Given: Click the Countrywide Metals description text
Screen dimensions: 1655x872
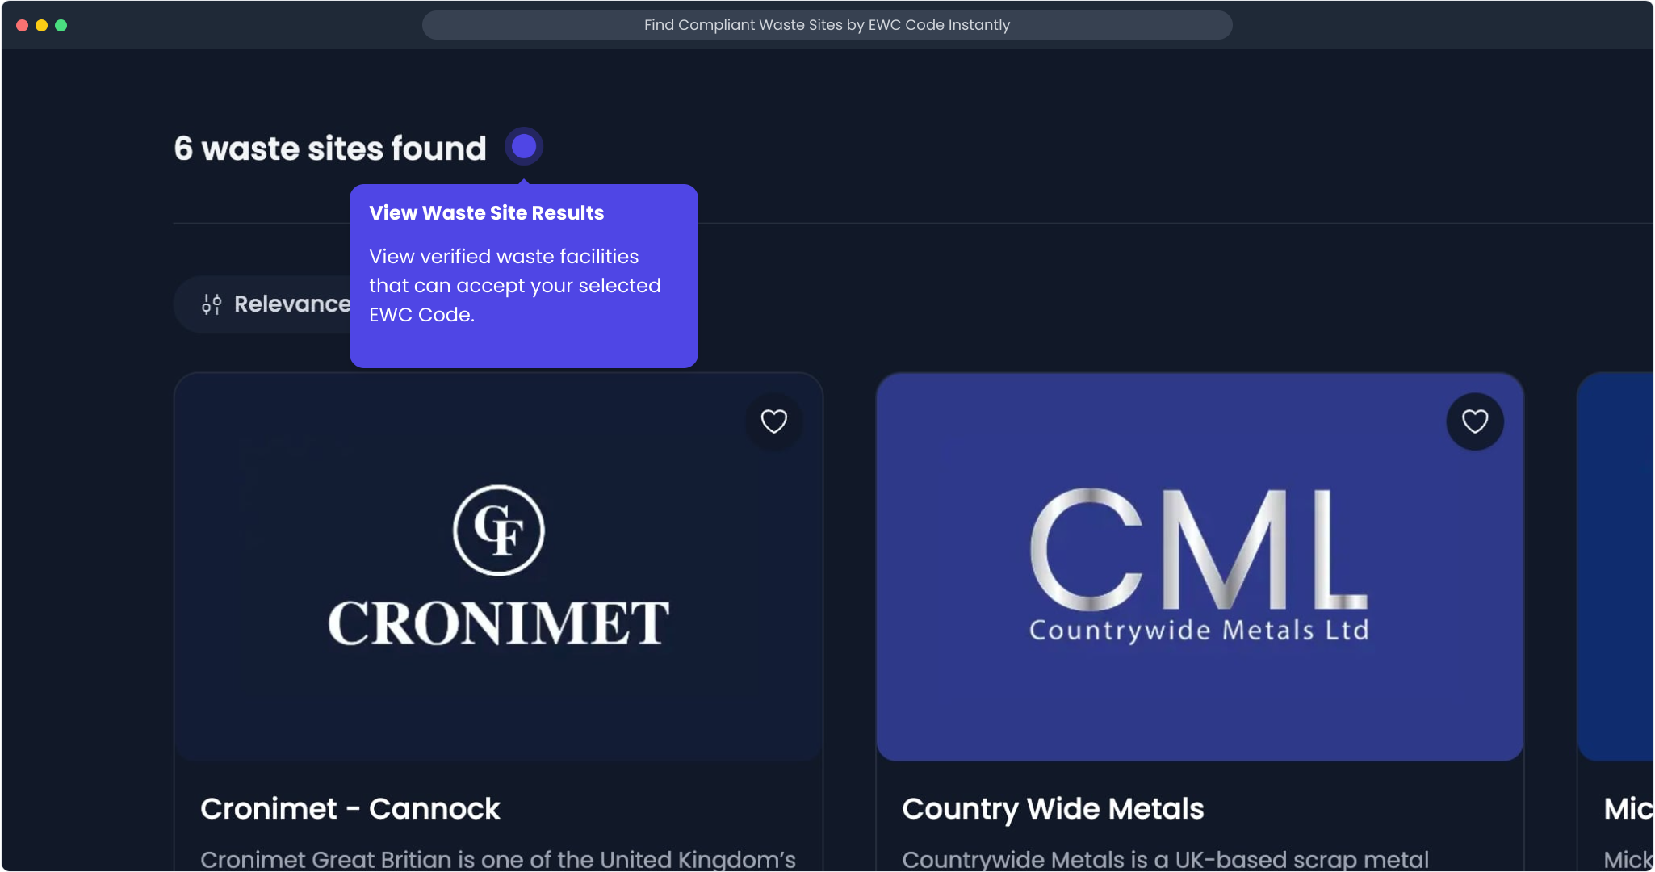Looking at the screenshot, I should click(x=1164, y=859).
